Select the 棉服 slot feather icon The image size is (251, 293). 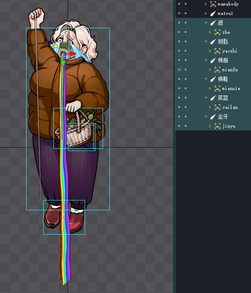(x=213, y=60)
